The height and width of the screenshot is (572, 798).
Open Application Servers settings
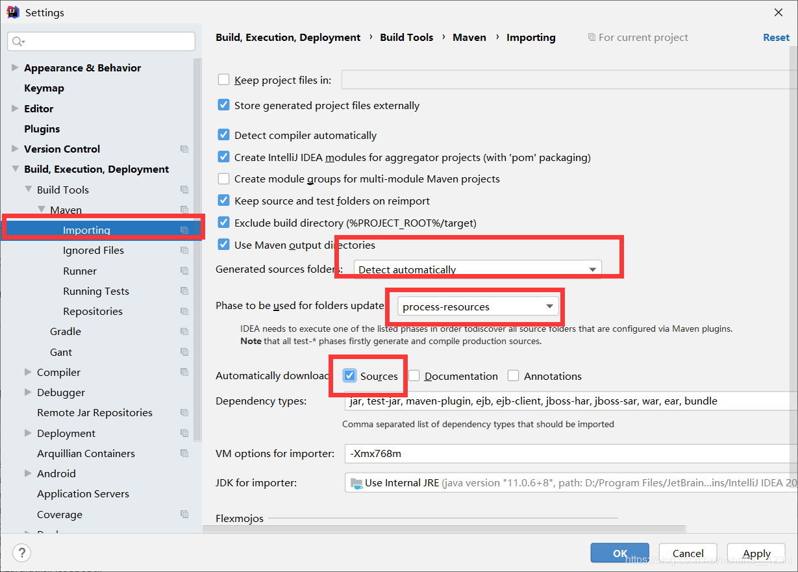pos(83,494)
